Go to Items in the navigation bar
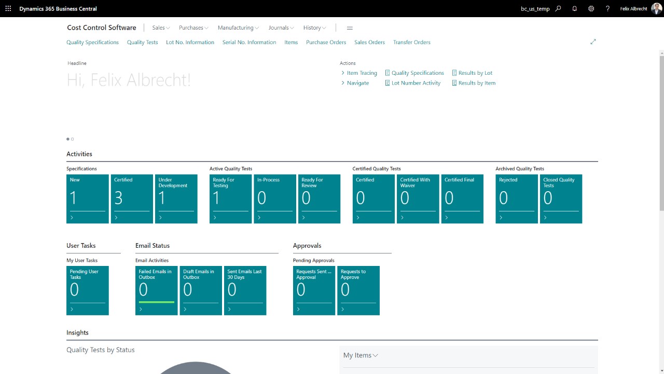This screenshot has width=664, height=374. coord(291,43)
